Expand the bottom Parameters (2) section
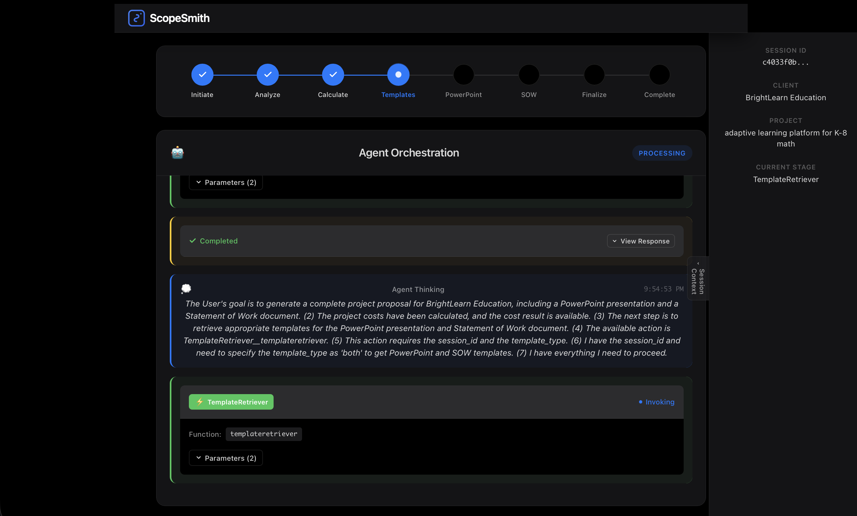This screenshot has width=857, height=516. click(x=226, y=458)
